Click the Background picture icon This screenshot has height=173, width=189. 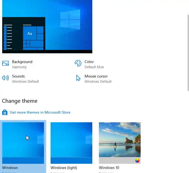point(5,63)
